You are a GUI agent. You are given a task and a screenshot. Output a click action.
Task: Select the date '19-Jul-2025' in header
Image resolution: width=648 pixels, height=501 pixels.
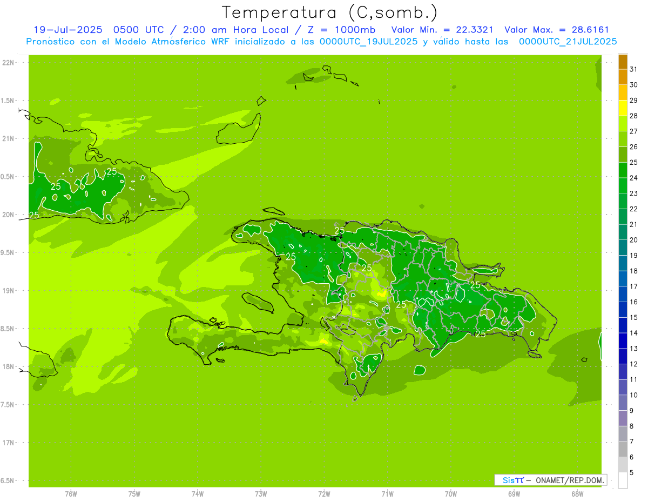pos(68,30)
